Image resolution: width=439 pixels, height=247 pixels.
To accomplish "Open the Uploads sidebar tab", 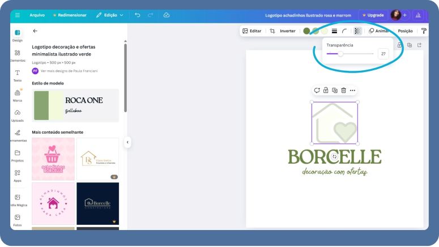I will [x=18, y=116].
